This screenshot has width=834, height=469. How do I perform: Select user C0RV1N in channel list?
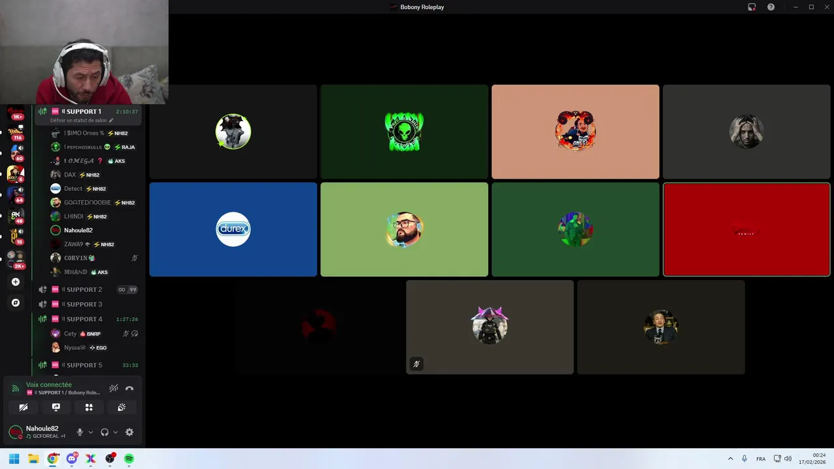click(94, 258)
